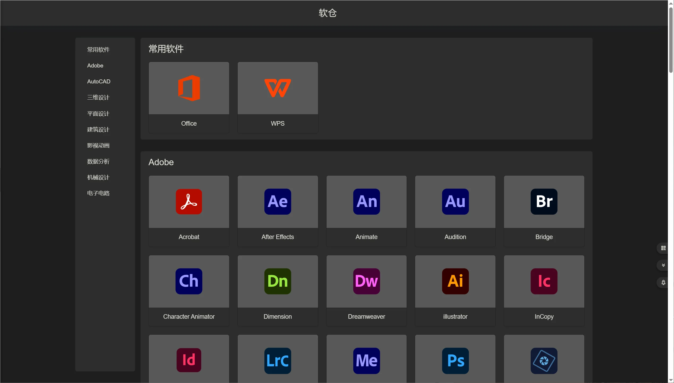Click the Acrobat icon
The image size is (674, 383).
(189, 202)
